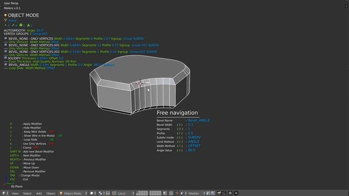Open the Object menu

click(51, 194)
